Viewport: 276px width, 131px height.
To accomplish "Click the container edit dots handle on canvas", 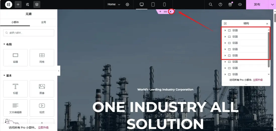I will point(165,11).
